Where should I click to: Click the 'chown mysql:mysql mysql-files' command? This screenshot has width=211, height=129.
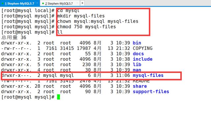coord(98,21)
